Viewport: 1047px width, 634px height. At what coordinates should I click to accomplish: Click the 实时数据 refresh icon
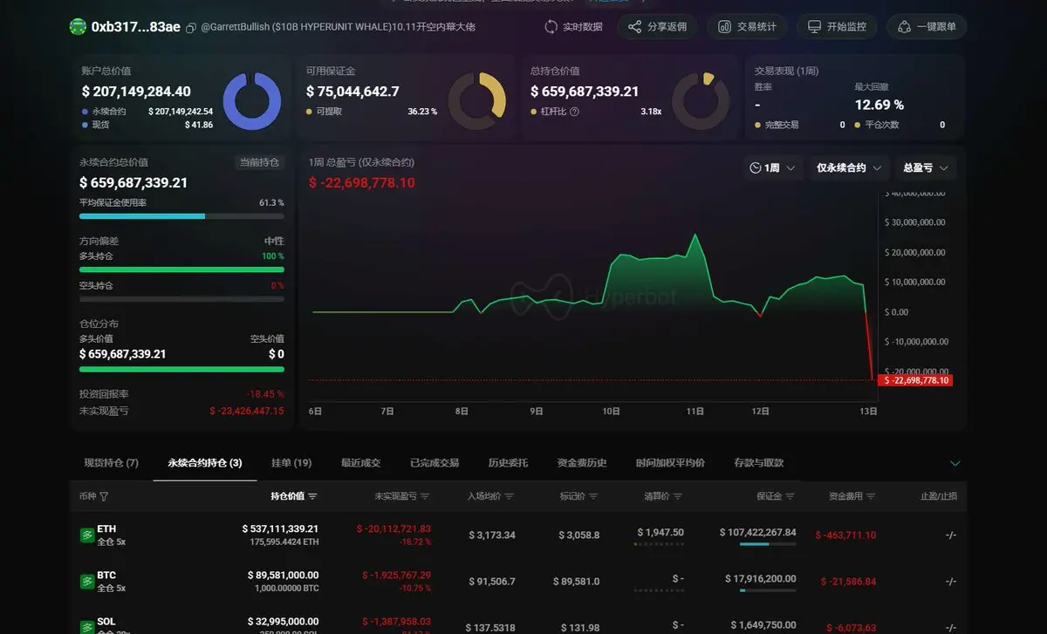(x=551, y=27)
